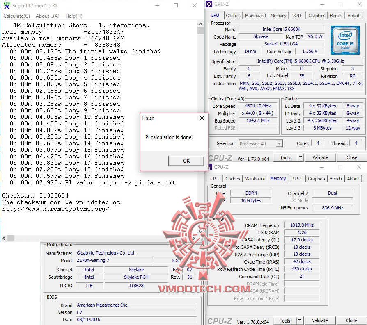Click vertical scrollbar thumb in Super PI output
Screen dimensions: 367x325
200,31
